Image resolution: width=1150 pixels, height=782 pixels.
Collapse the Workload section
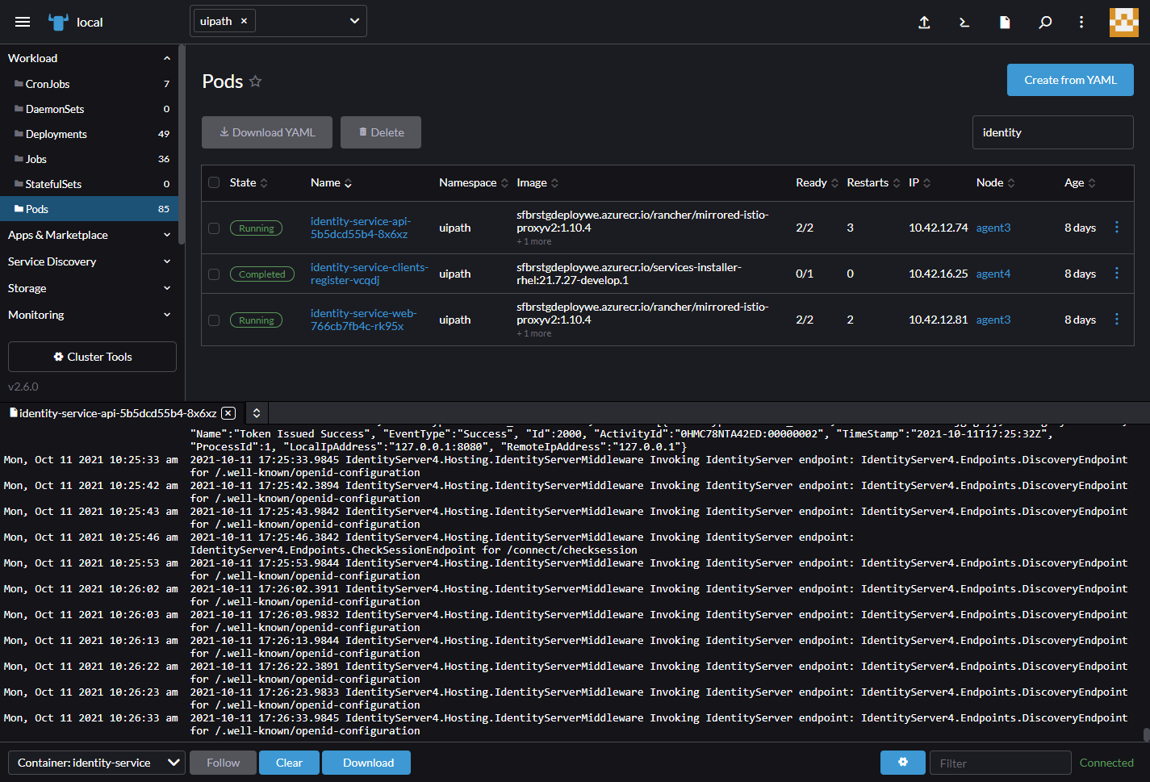(x=167, y=58)
